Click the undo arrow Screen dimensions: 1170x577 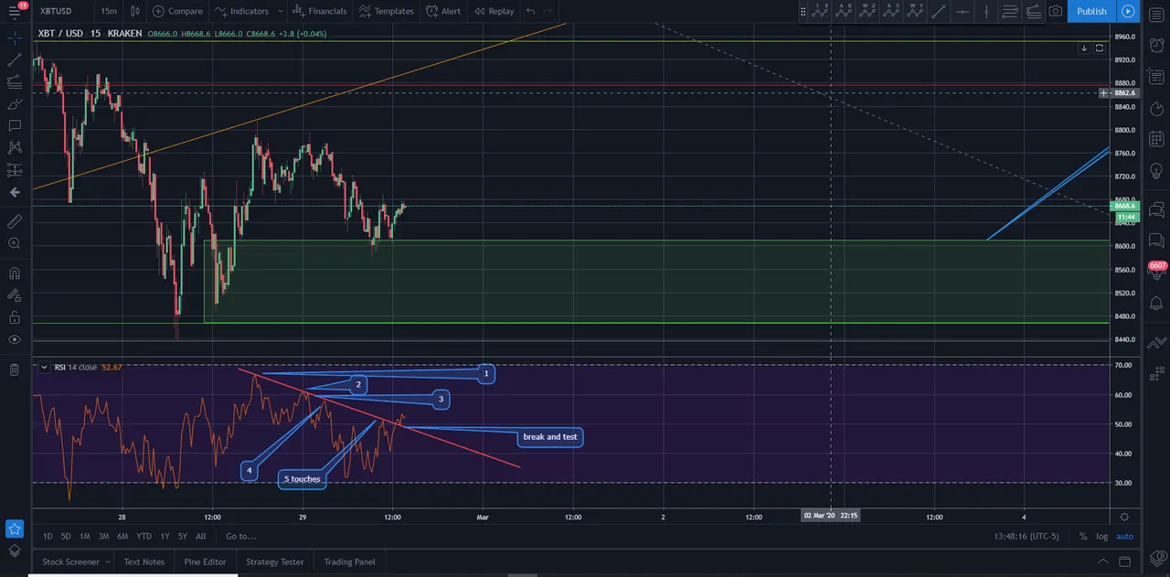coord(531,11)
